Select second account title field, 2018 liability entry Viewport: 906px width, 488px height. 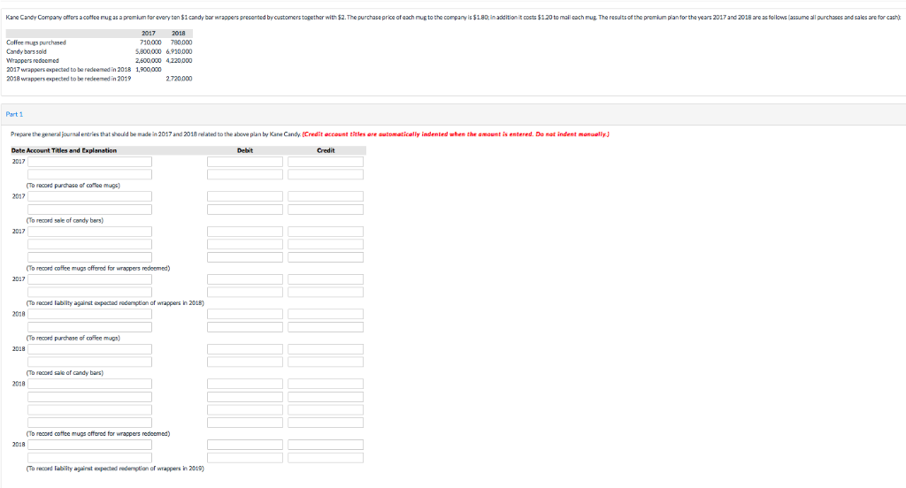click(90, 458)
